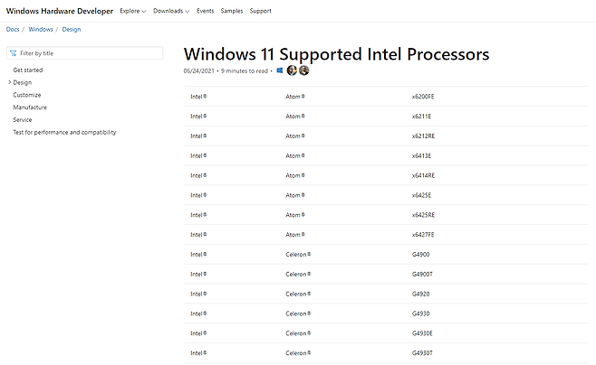Image resolution: width=596 pixels, height=365 pixels.
Task: Go to the Events menu item
Action: pos(206,11)
